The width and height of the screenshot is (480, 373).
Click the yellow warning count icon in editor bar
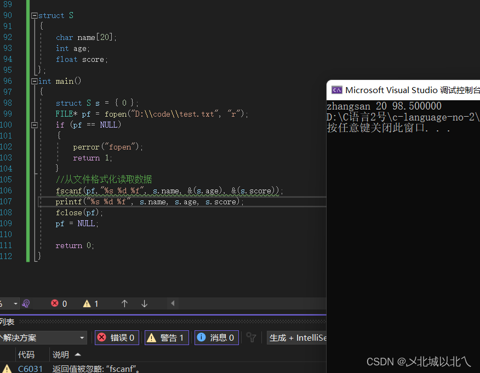click(x=87, y=303)
